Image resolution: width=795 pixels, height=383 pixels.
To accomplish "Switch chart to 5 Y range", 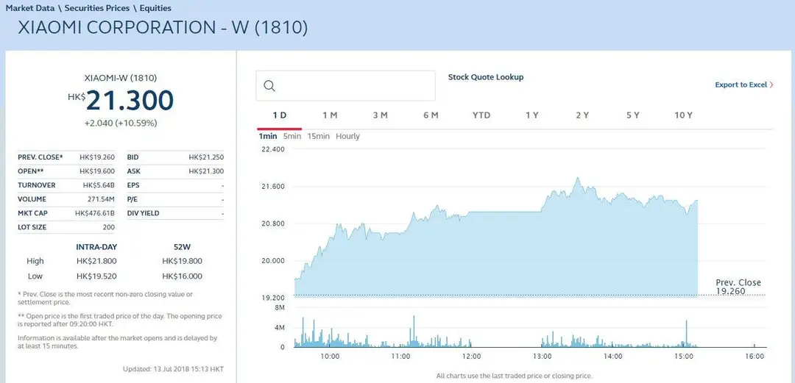I will (633, 115).
